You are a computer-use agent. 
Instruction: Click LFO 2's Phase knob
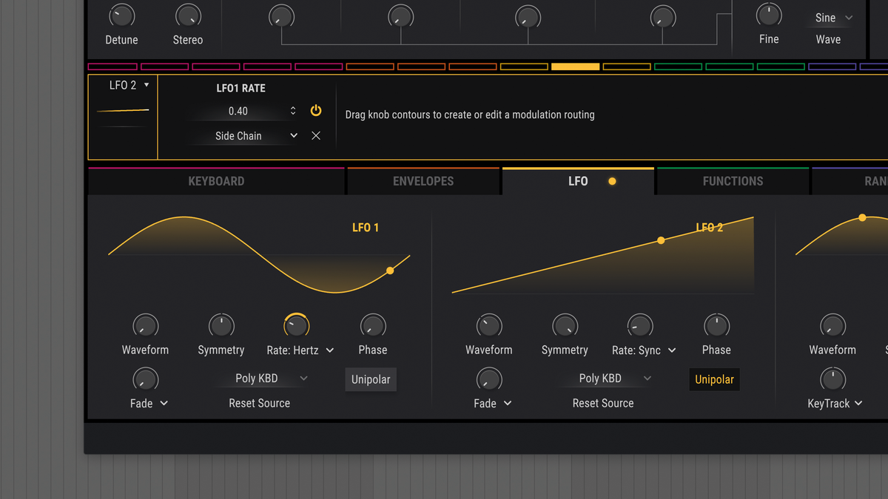716,325
